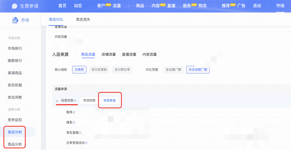Open 服务 in top navigation
Screen dimensions: 291x150
click(x=187, y=6)
